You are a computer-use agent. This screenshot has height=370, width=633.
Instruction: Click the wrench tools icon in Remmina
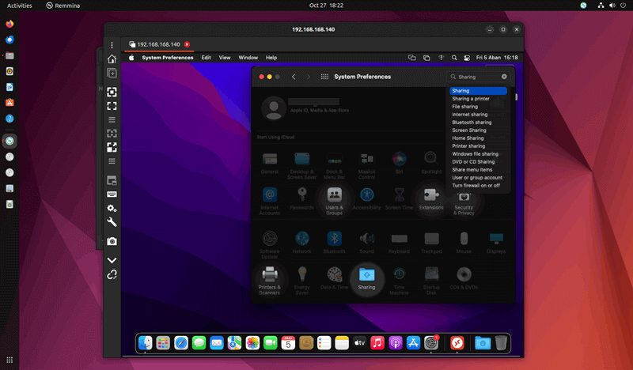tap(112, 224)
